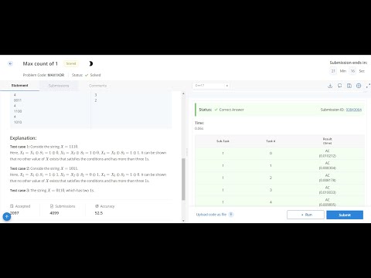371x278 pixels.
Task: Click the Correct Answer status text
Action: click(231, 110)
